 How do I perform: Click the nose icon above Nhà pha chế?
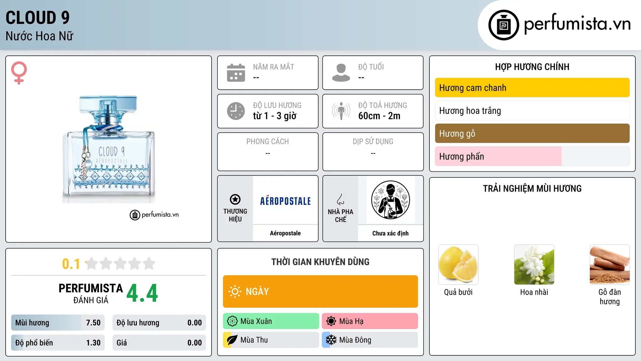pyautogui.click(x=341, y=199)
